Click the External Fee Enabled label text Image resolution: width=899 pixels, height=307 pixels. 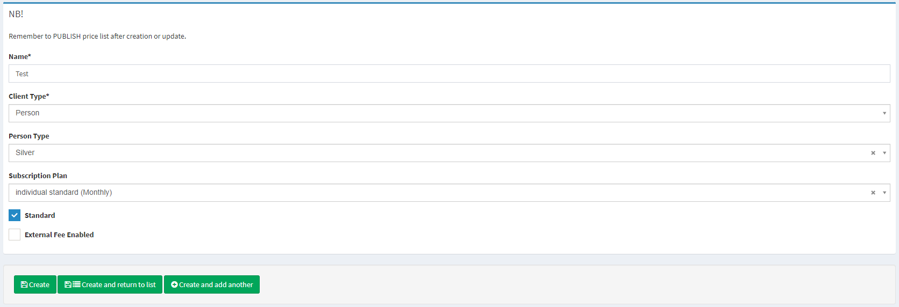tap(59, 235)
